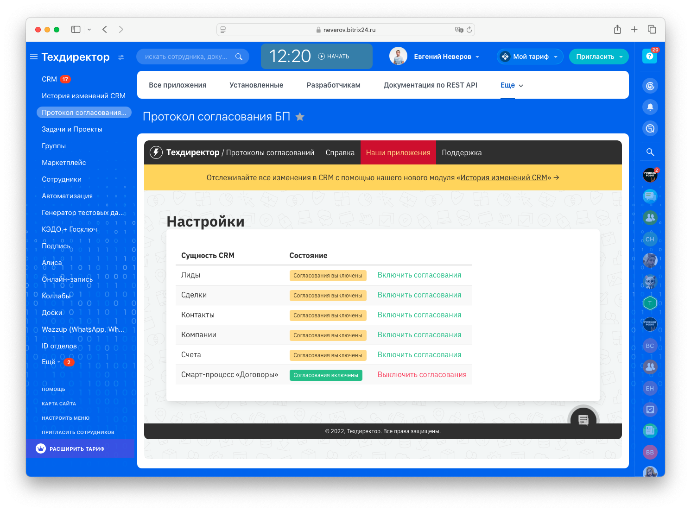Click the Safari share icon

pyautogui.click(x=617, y=30)
